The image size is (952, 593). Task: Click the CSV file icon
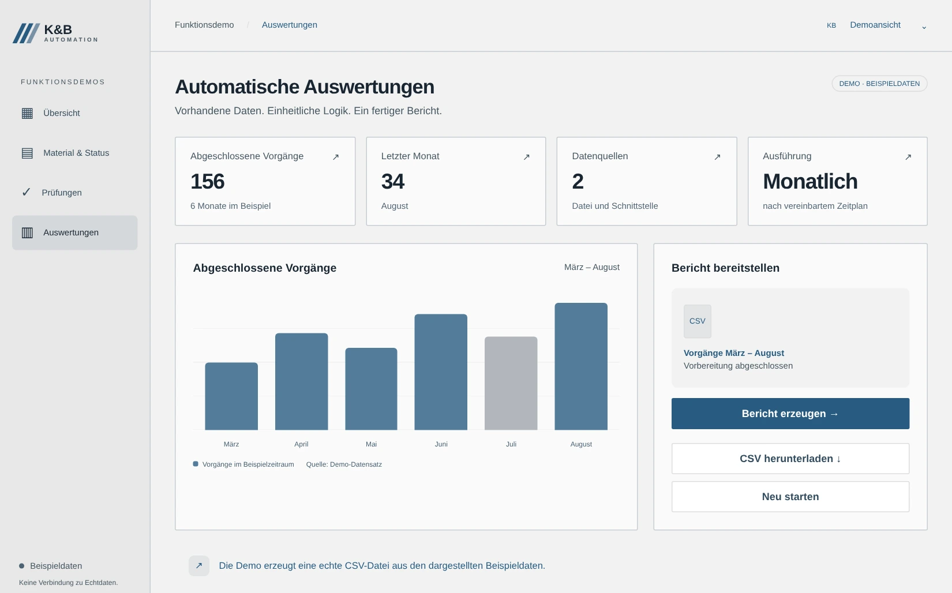[x=697, y=321]
